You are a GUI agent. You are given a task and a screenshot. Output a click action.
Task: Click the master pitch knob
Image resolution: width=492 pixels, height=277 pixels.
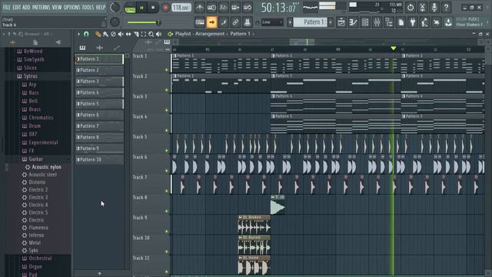(x=115, y=22)
